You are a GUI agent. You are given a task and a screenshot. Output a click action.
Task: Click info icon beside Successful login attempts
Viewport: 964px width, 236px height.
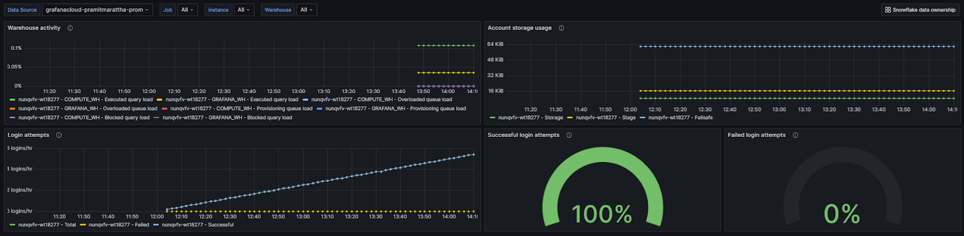pyautogui.click(x=569, y=135)
